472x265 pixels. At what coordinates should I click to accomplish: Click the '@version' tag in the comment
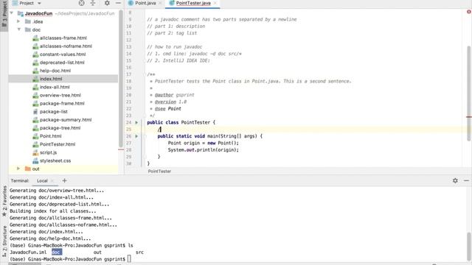click(x=165, y=102)
